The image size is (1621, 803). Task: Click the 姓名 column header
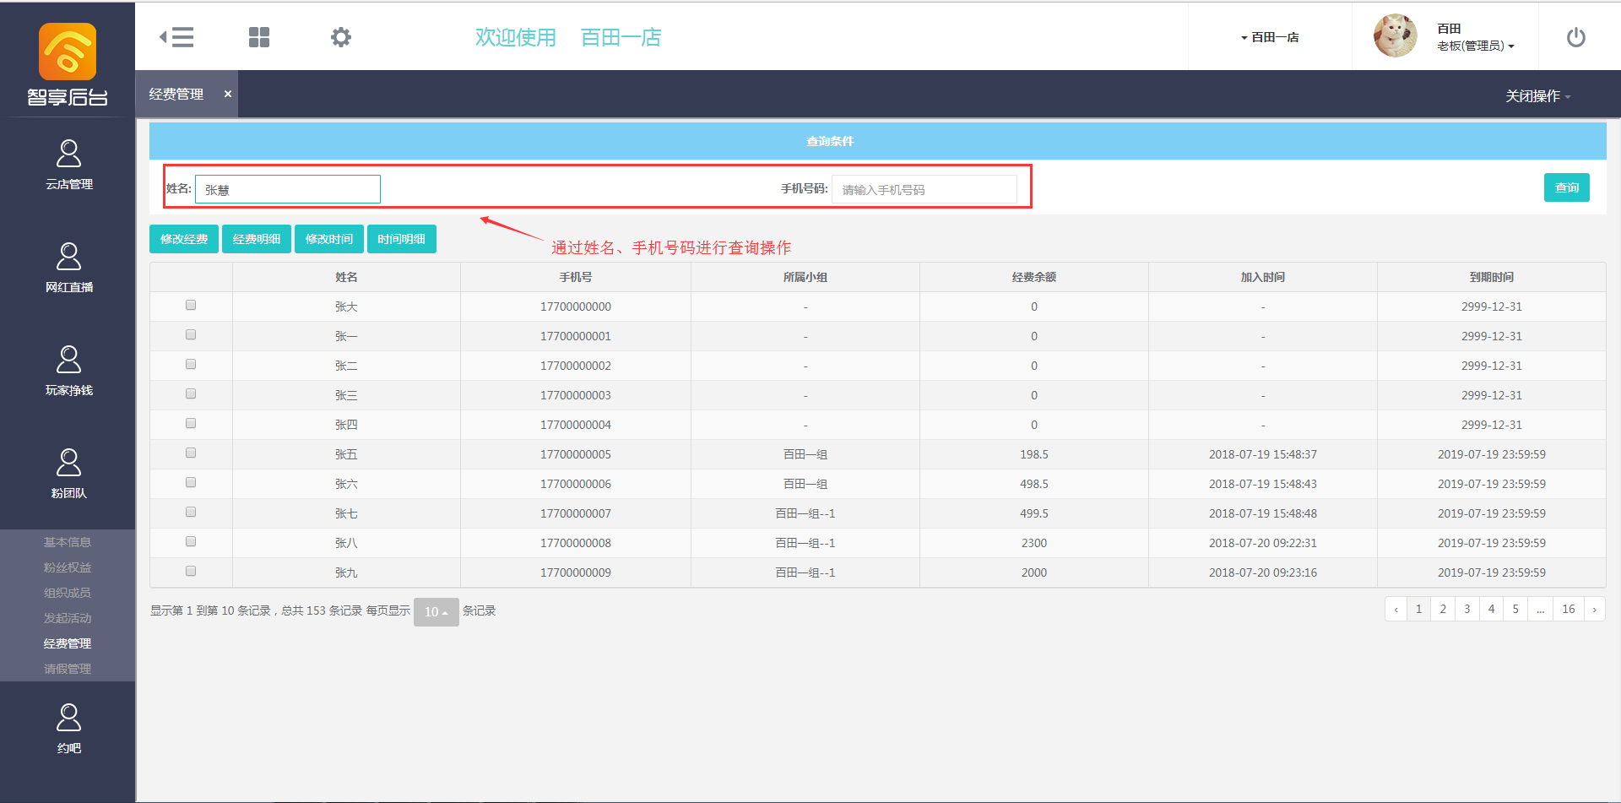pos(346,277)
